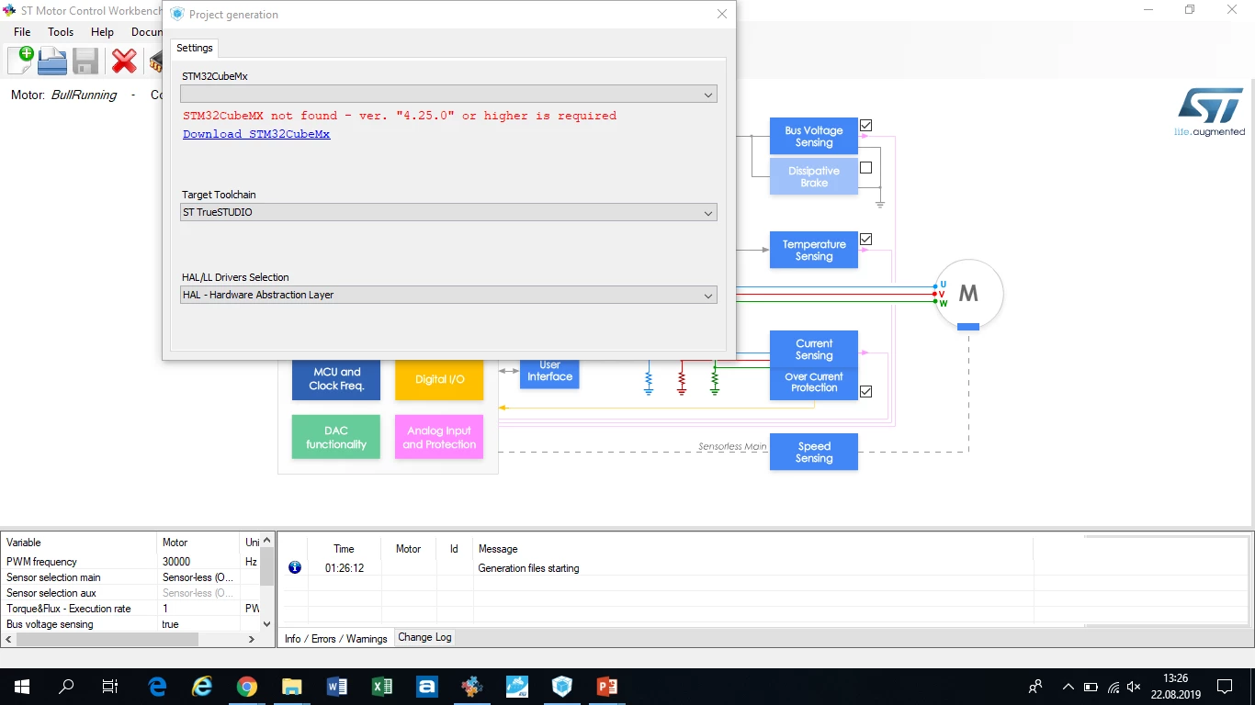The height and width of the screenshot is (705, 1255).
Task: Open the Bus Voltage Sensing block
Action: click(x=814, y=136)
